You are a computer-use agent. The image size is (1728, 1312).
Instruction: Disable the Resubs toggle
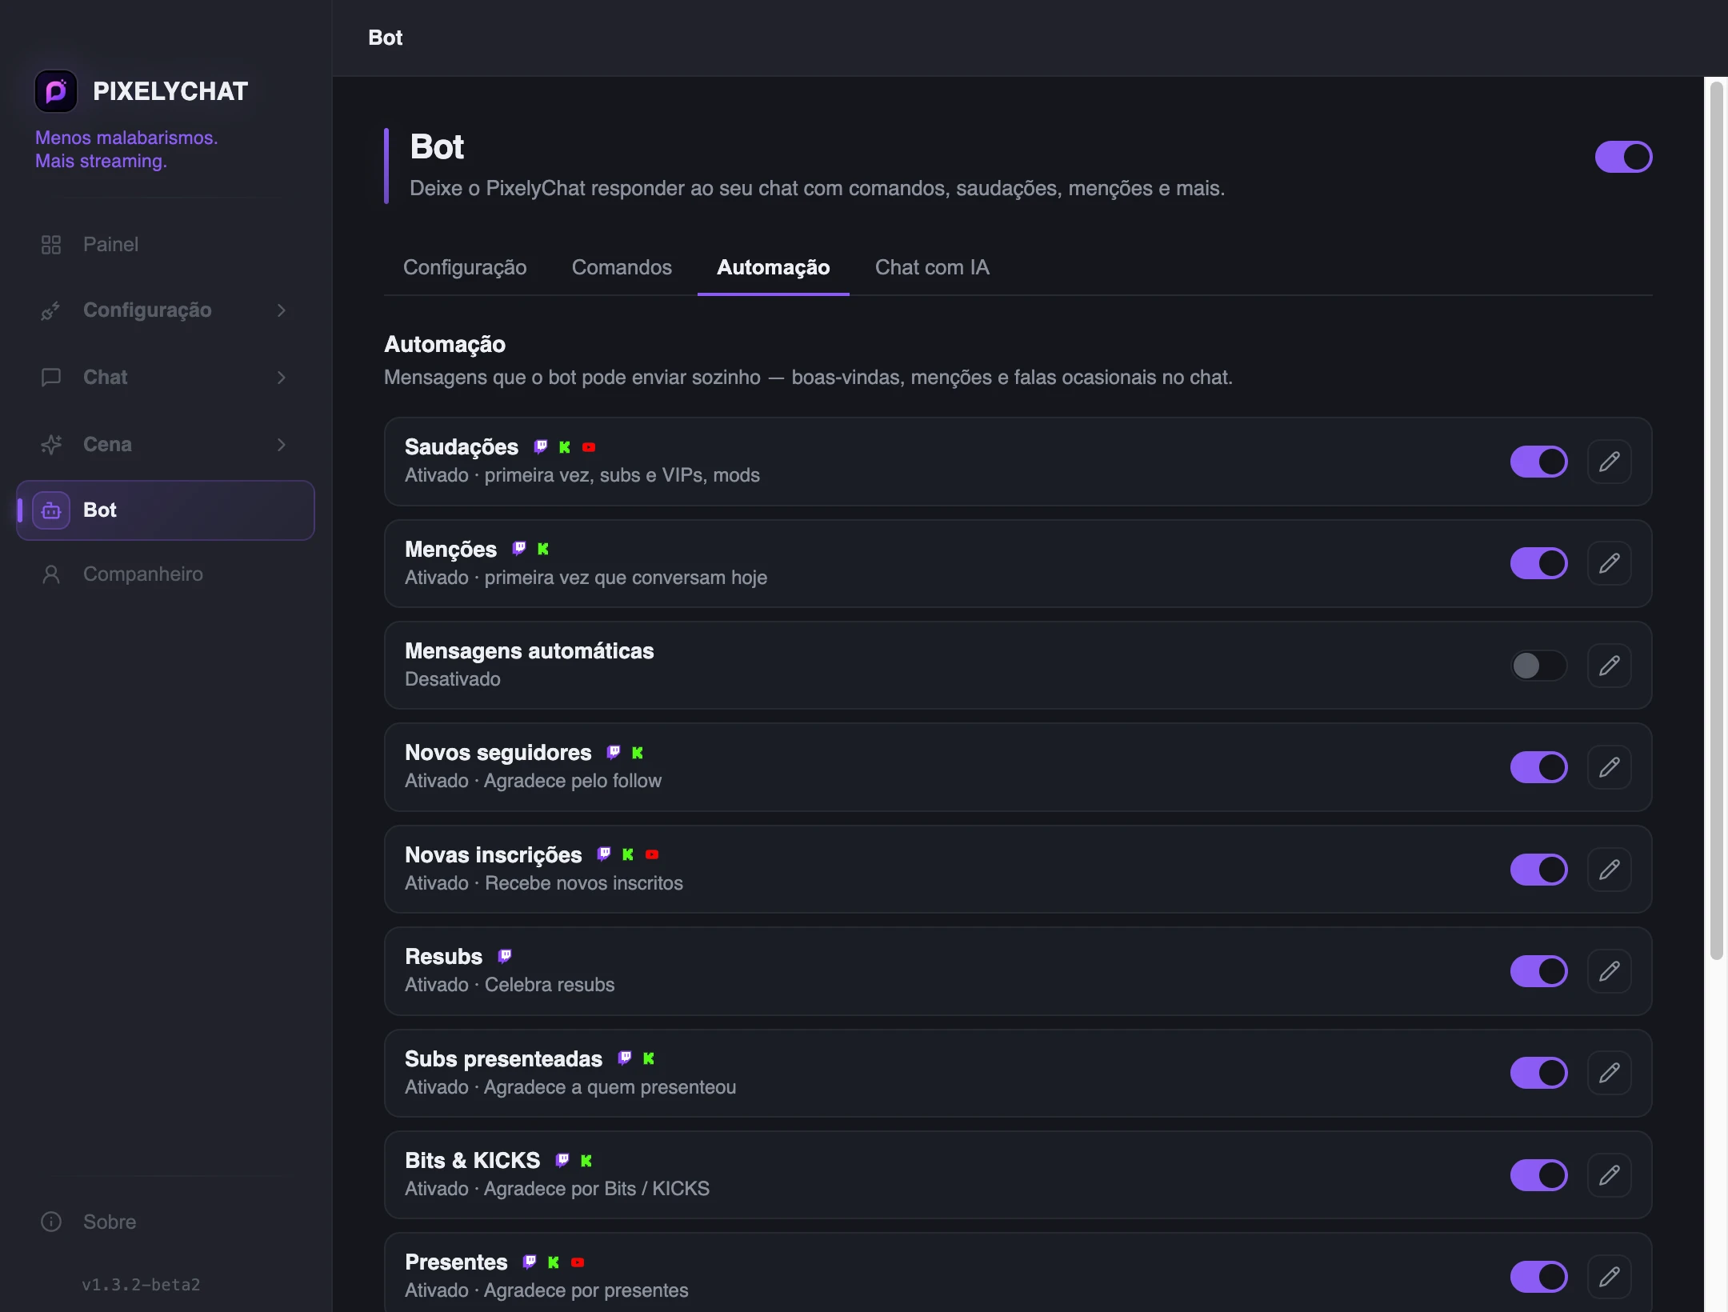[x=1538, y=971]
